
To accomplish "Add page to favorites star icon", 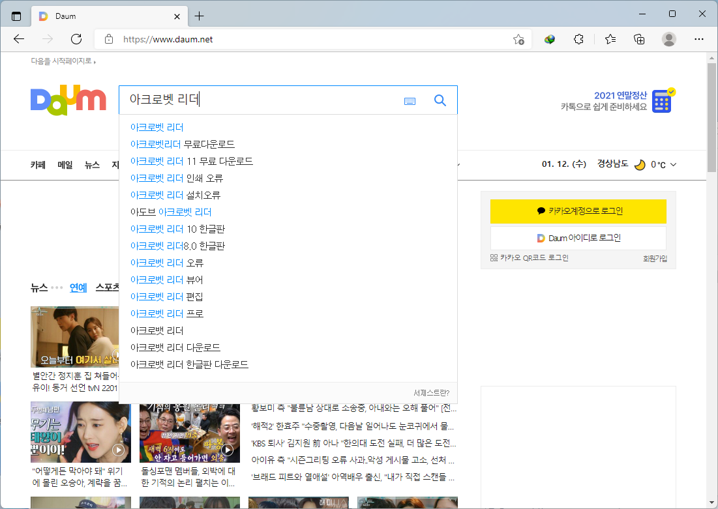I will 518,39.
